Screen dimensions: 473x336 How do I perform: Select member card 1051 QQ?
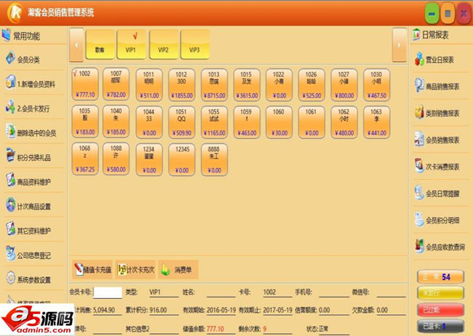pos(181,122)
